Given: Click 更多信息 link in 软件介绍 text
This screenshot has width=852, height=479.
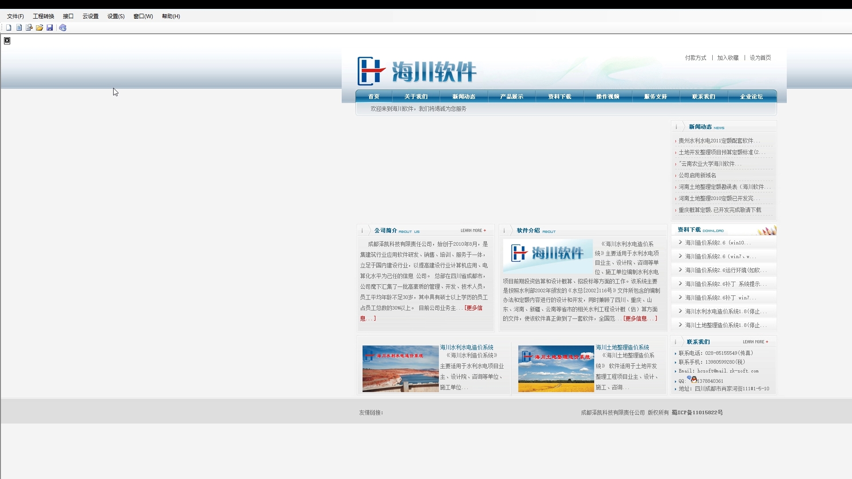Looking at the screenshot, I should [x=640, y=318].
